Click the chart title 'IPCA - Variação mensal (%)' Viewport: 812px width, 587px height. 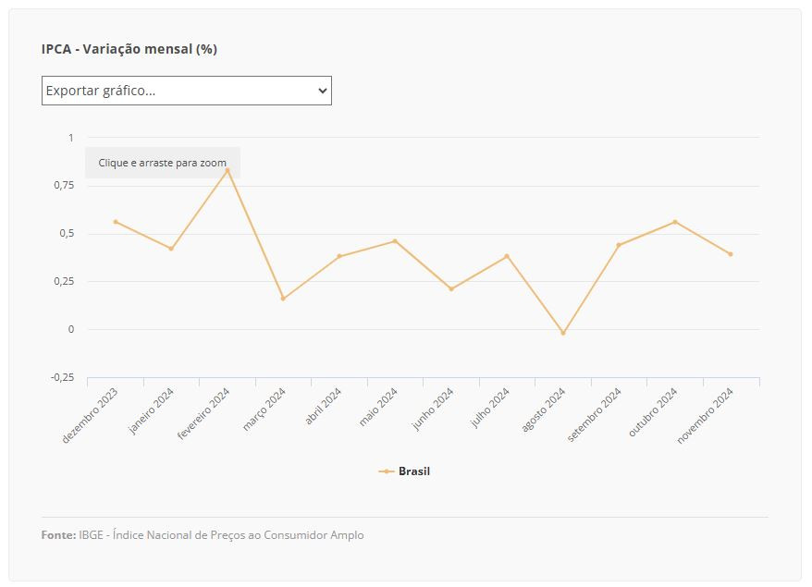[x=129, y=49]
